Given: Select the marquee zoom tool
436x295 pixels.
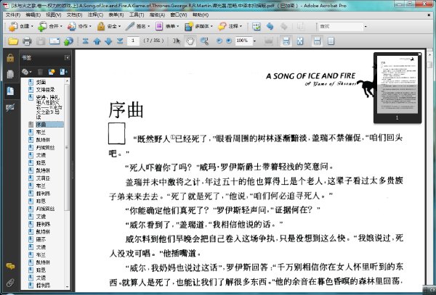Looking at the screenshot, I should [x=204, y=41].
